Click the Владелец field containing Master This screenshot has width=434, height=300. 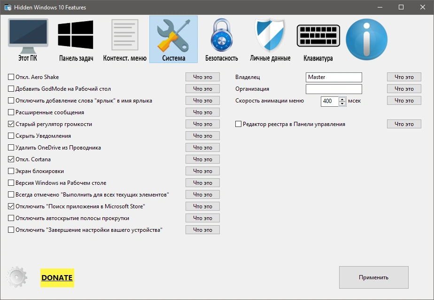334,77
